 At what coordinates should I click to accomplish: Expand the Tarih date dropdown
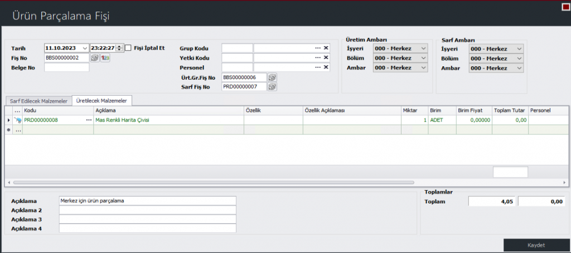[x=84, y=48]
